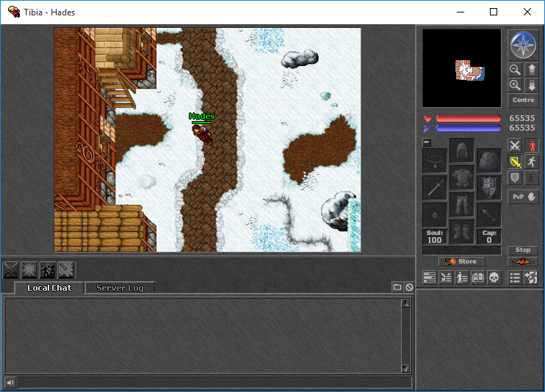Click the Soul 100 indicator
The width and height of the screenshot is (545, 392).
pyautogui.click(x=435, y=236)
